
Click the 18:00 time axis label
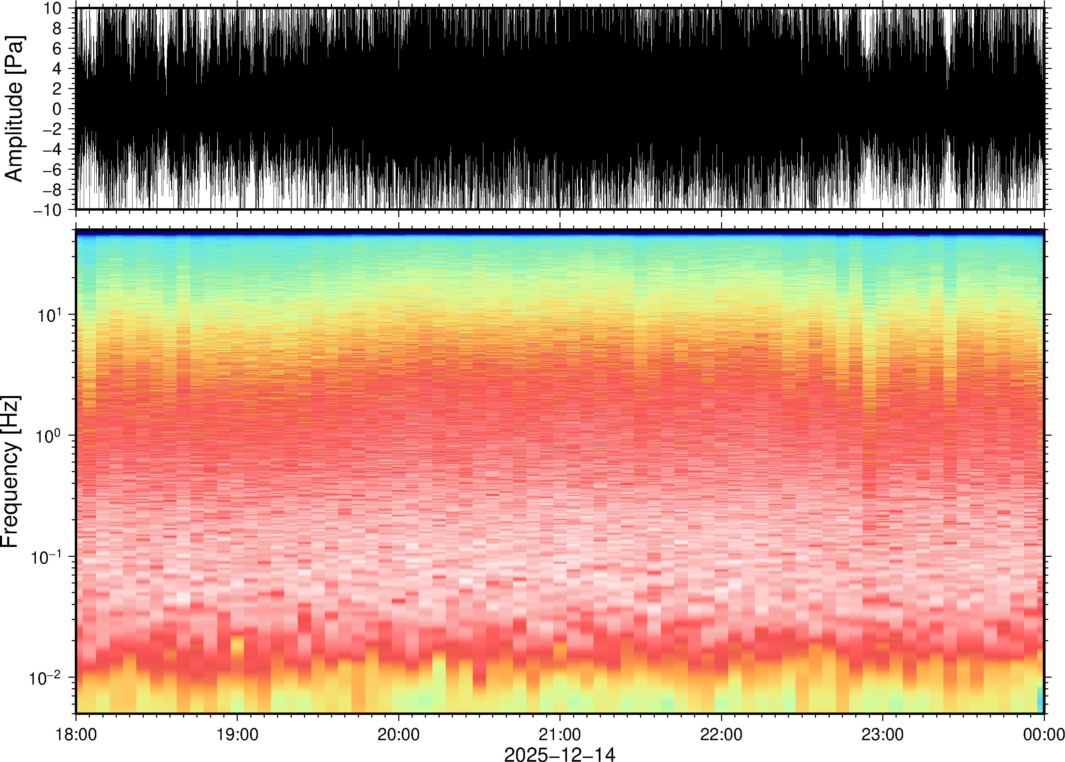pyautogui.click(x=76, y=734)
